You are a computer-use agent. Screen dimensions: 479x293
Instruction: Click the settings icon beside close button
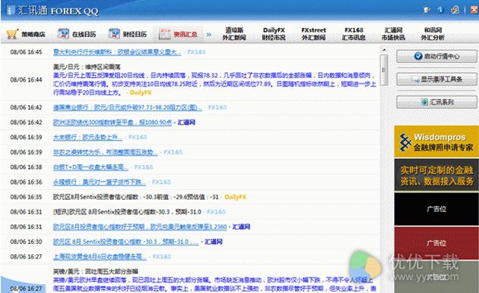pyautogui.click(x=456, y=10)
